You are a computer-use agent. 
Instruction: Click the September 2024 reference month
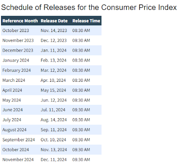(19, 140)
